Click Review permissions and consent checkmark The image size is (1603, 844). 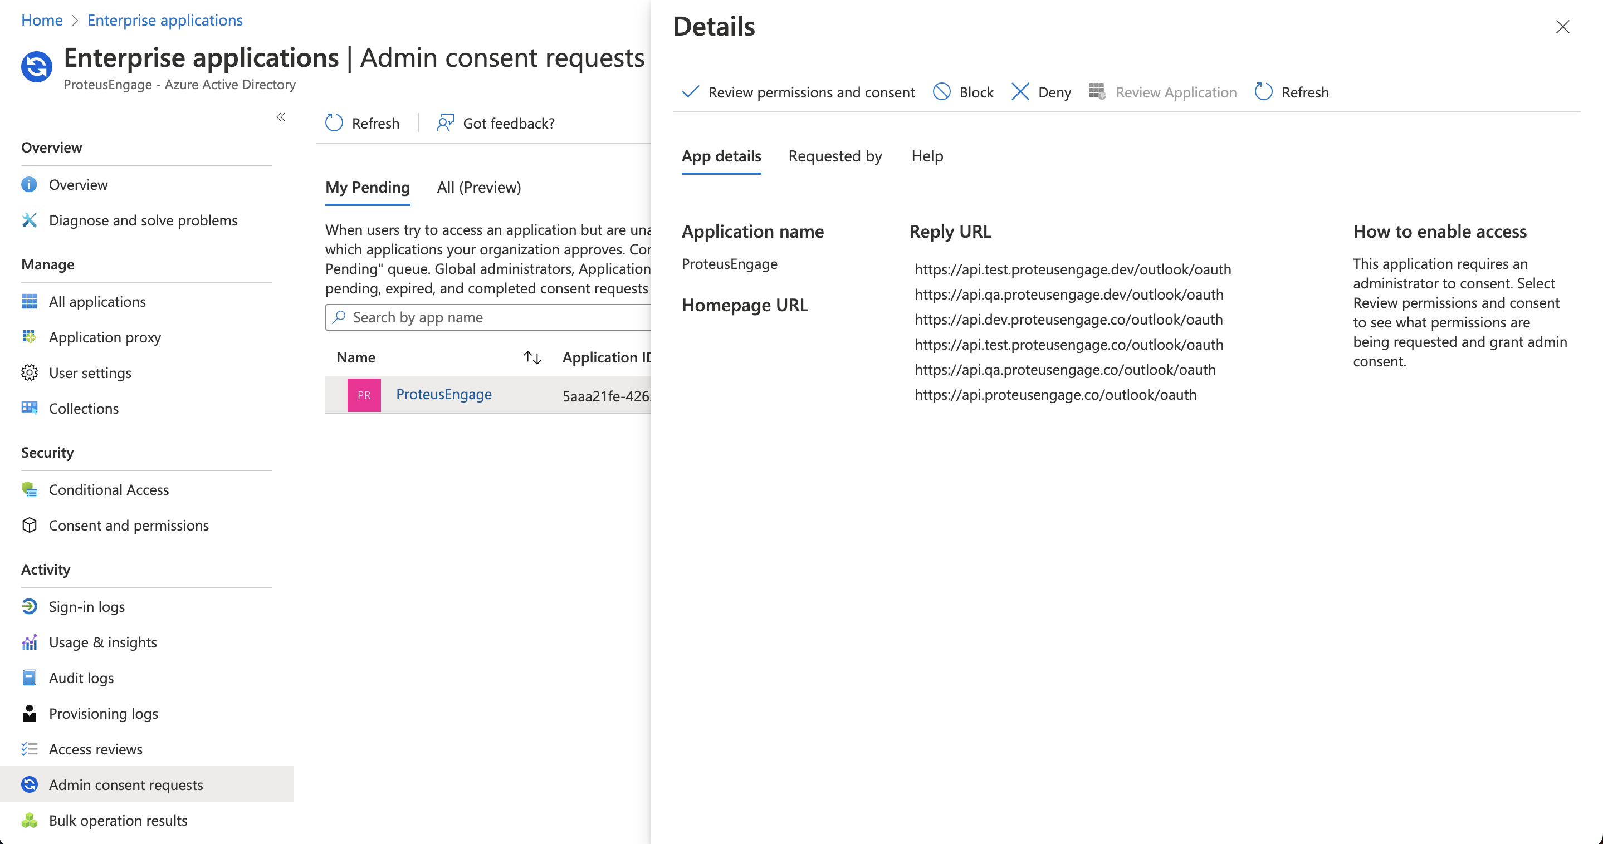(690, 92)
